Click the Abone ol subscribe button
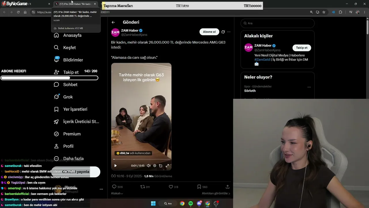369x208 pixels. (x=209, y=32)
